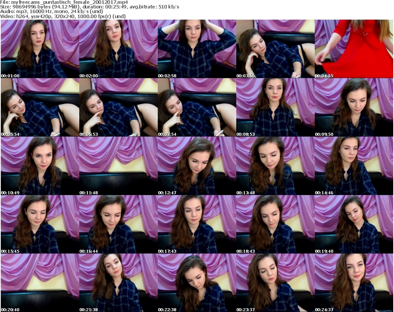
Task: Choose the frame timestamped 00:09:50
Action: (354, 107)
